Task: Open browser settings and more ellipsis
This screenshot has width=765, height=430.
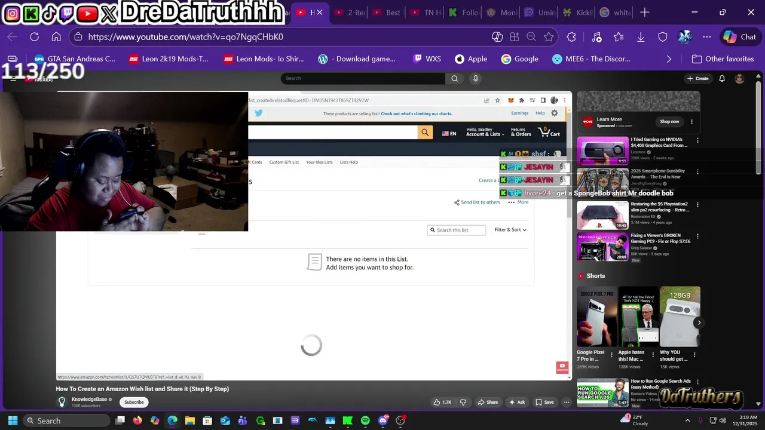Action: [707, 37]
